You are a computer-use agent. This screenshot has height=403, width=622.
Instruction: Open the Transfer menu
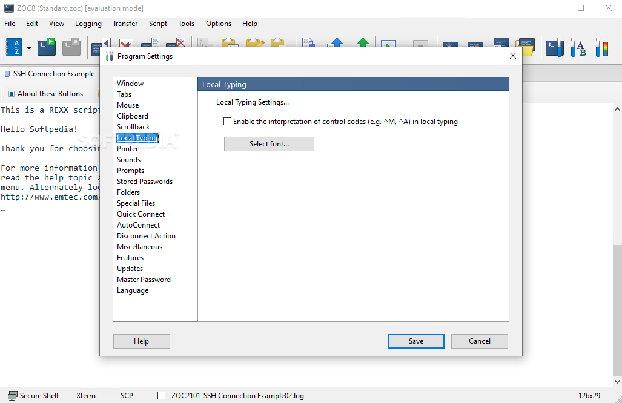pyautogui.click(x=125, y=24)
